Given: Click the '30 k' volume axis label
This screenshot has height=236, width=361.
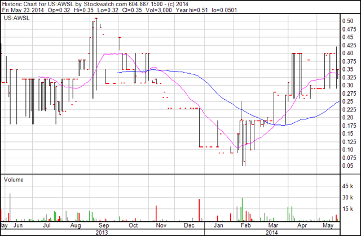Looking at the screenshot, I should [347, 197].
